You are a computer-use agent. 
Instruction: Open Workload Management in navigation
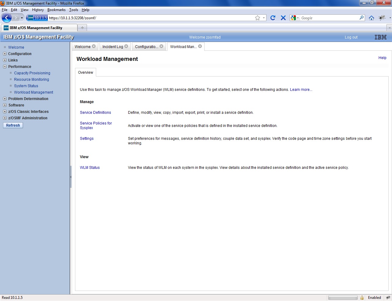click(x=34, y=92)
